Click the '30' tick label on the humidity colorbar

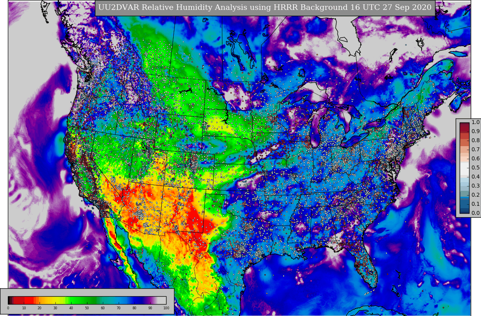(x=55, y=308)
